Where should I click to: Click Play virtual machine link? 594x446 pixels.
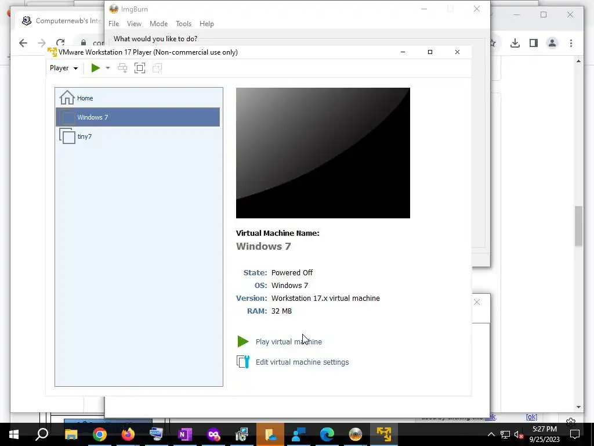[289, 341]
